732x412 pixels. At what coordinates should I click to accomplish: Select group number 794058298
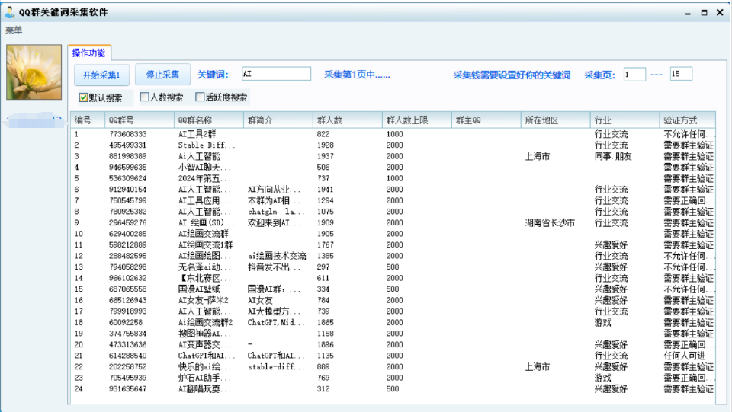[x=128, y=267]
